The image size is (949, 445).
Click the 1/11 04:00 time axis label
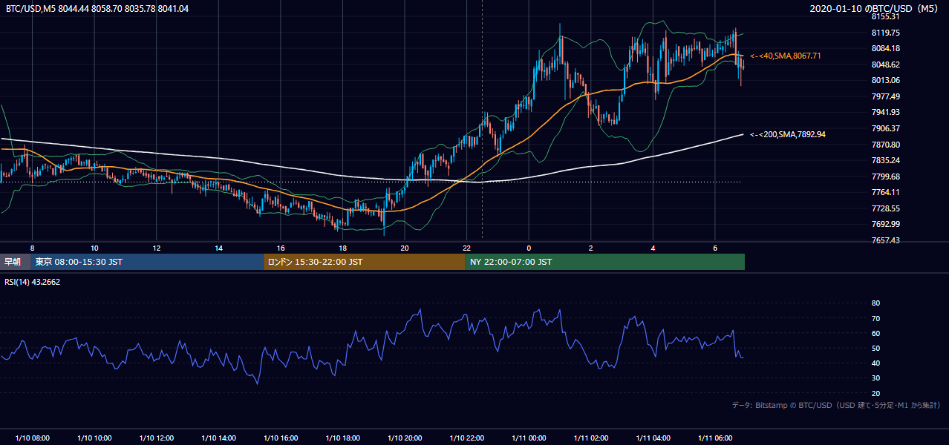[653, 438]
